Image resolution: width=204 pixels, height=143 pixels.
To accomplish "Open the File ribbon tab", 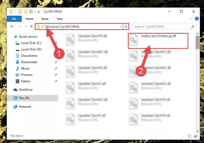I will 14,19.
